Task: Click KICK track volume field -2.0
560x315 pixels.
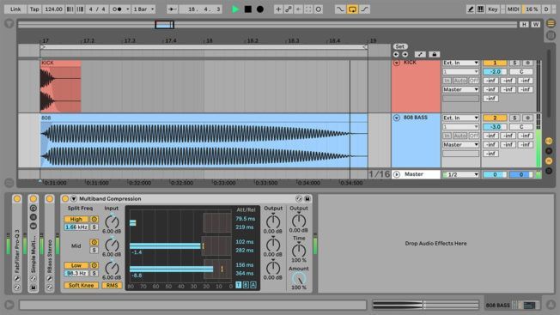Action: click(495, 72)
